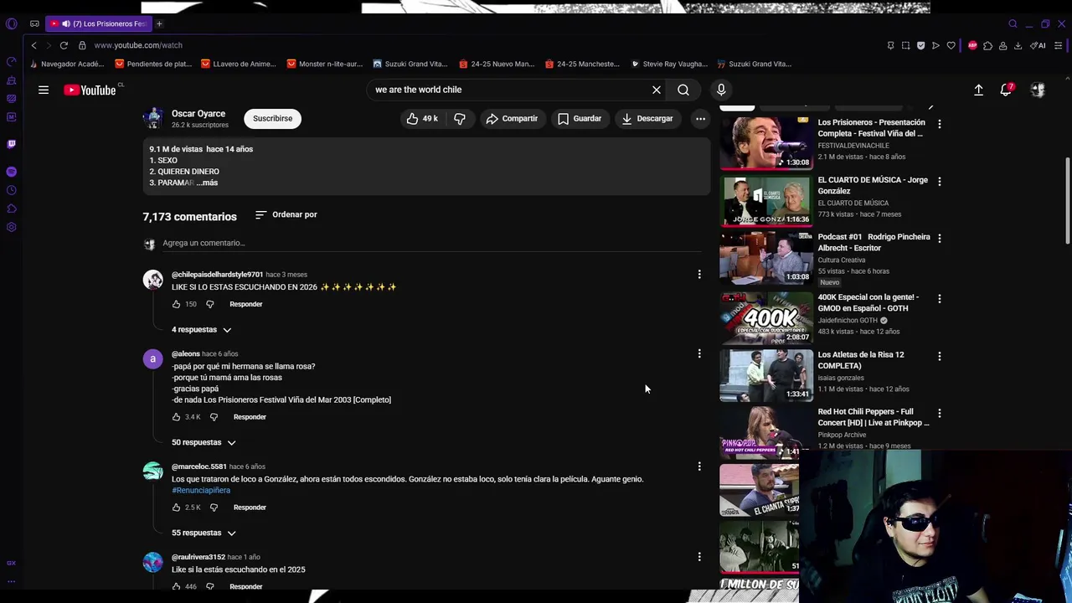Screen dimensions: 1072x603
Task: Open YouTube account avatar menu
Action: [x=1038, y=90]
